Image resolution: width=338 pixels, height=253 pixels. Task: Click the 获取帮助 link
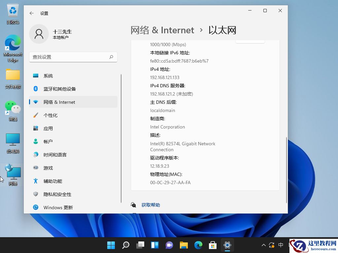tap(151, 205)
